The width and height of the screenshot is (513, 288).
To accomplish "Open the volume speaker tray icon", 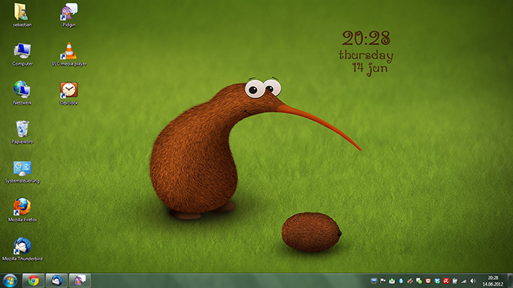I will click(x=472, y=280).
